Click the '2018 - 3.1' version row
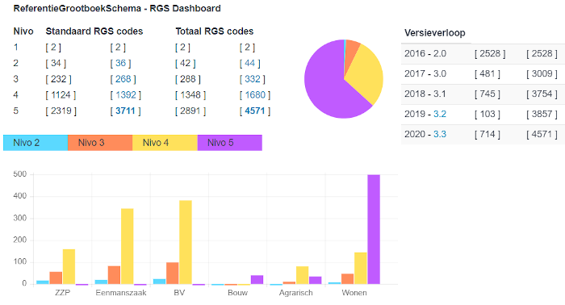The width and height of the screenshot is (565, 305). (x=483, y=94)
